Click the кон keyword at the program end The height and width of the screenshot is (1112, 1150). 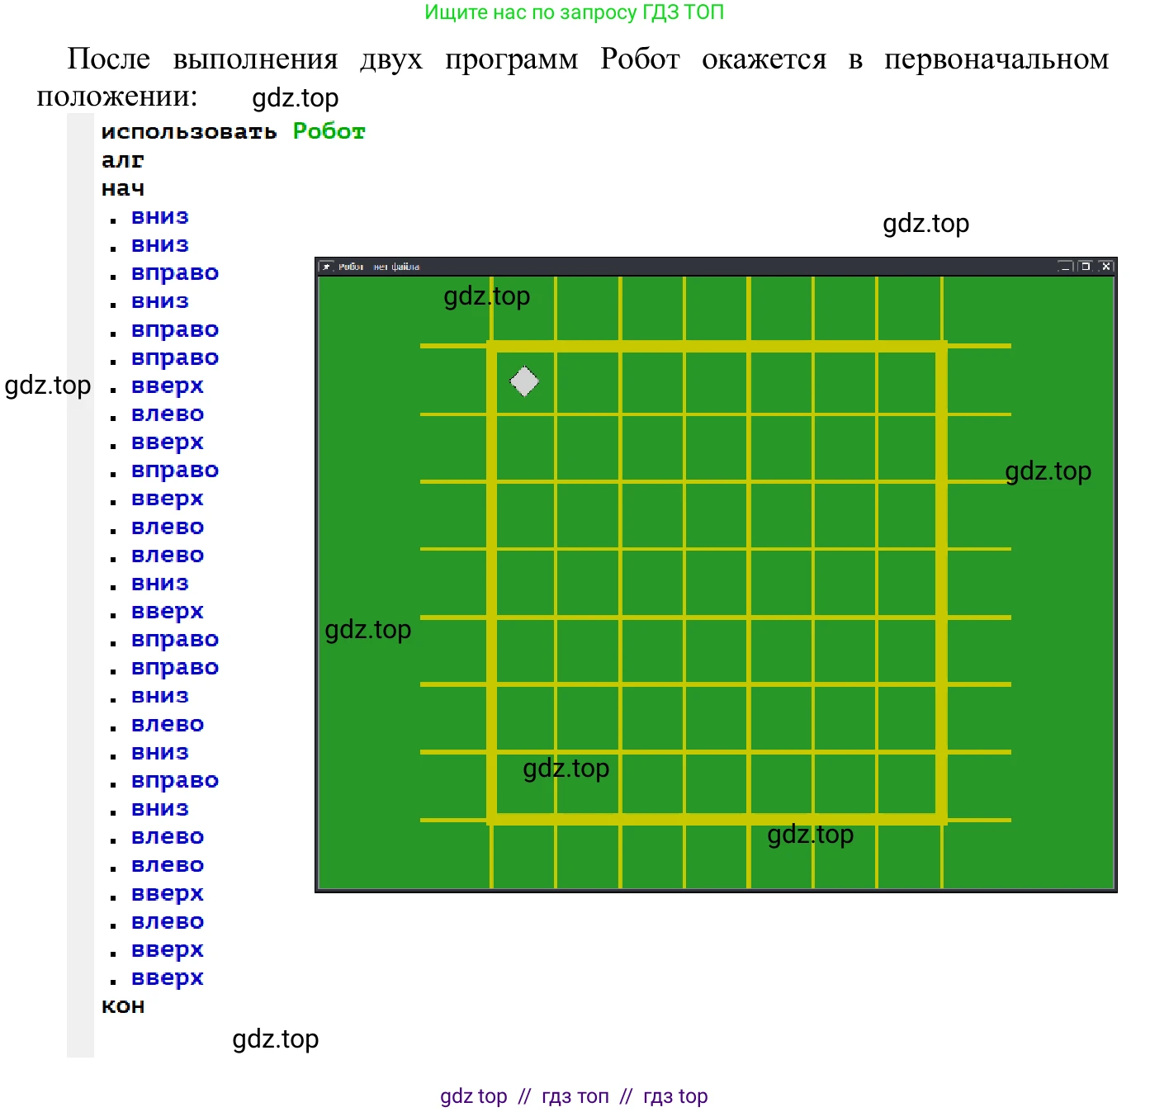[122, 1006]
